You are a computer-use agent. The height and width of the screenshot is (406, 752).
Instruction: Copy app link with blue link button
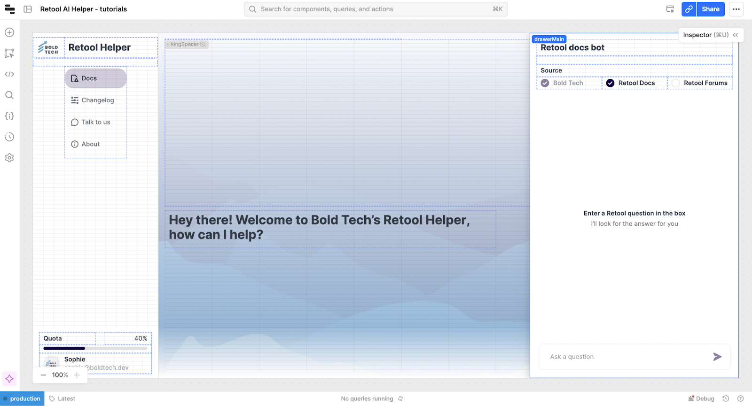pos(689,9)
